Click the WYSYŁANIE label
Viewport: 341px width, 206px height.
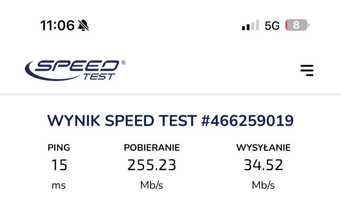tap(263, 148)
